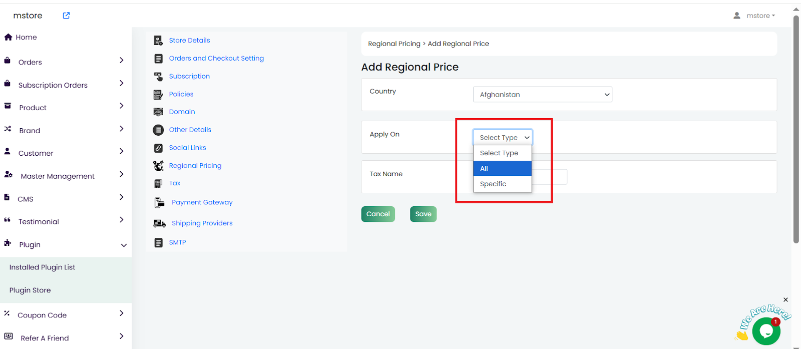Click the Save button
The height and width of the screenshot is (349, 801).
click(423, 214)
